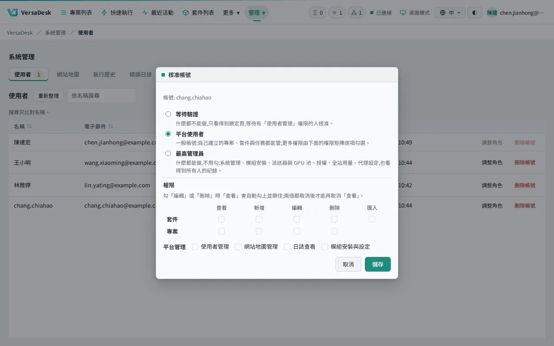Click the nodes network counter badge
Screen dimensions: 554x346
357,13
